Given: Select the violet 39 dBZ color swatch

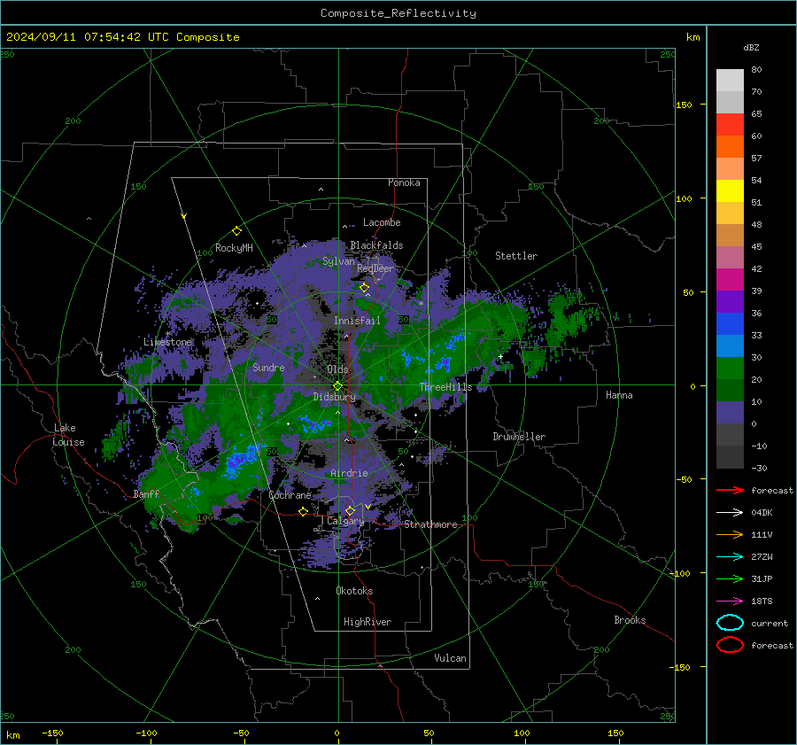Looking at the screenshot, I should tap(730, 301).
